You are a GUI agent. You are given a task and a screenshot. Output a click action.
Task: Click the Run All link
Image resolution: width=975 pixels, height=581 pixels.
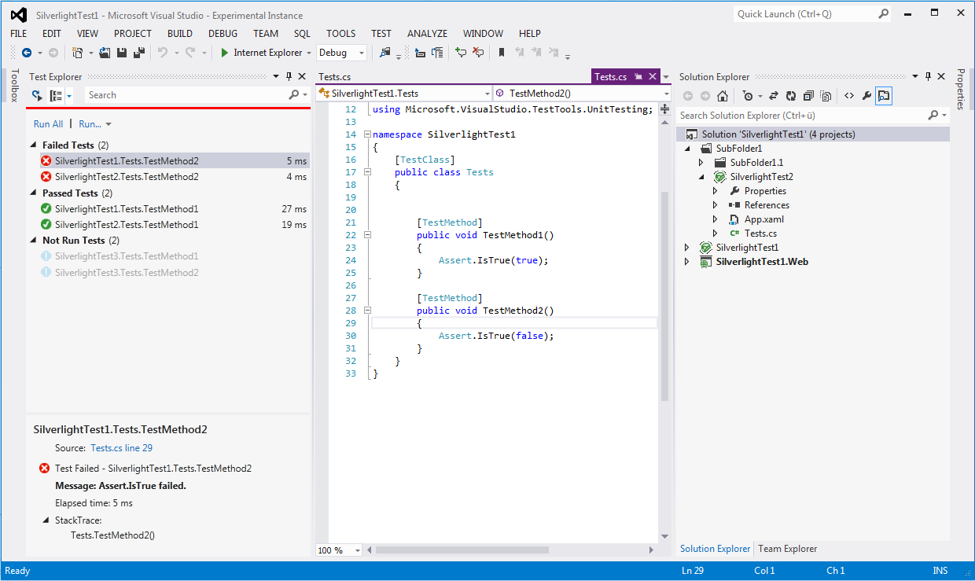click(48, 124)
